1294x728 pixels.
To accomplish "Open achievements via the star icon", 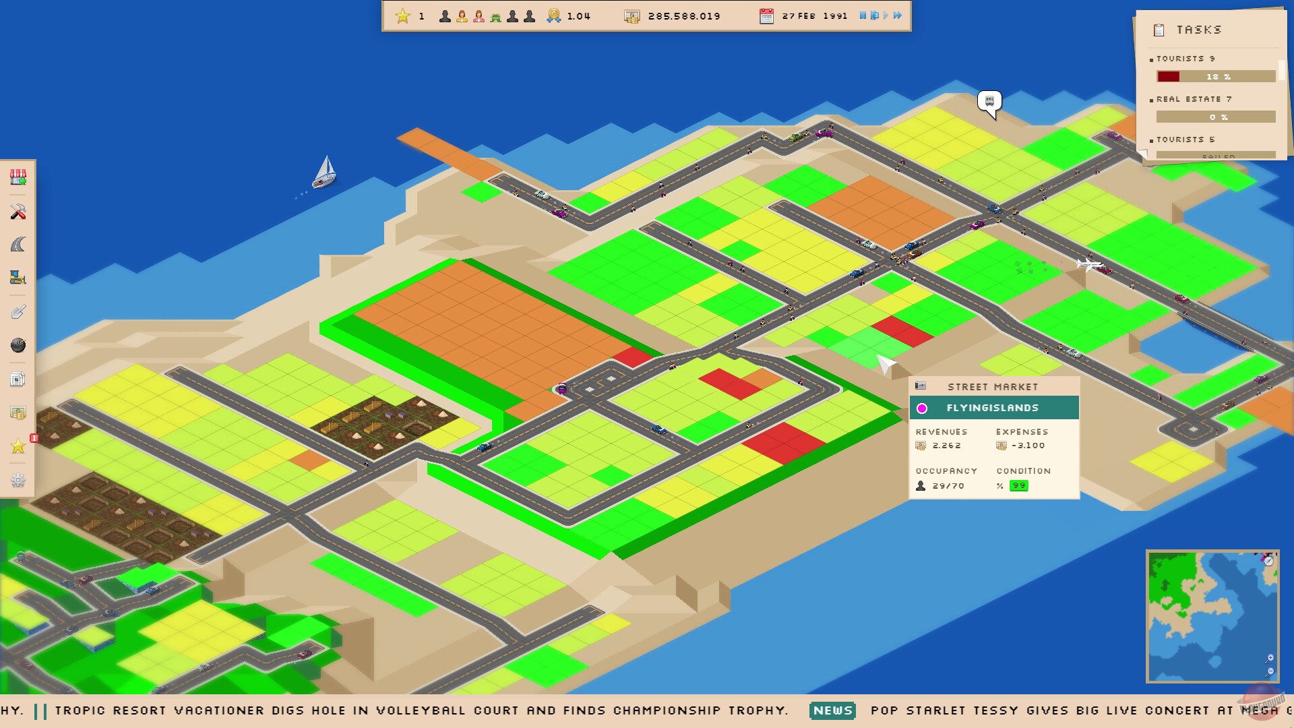I will click(18, 446).
